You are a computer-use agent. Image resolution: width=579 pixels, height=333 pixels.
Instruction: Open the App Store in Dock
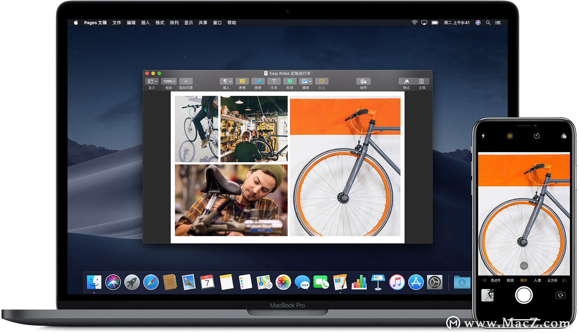pyautogui.click(x=416, y=282)
